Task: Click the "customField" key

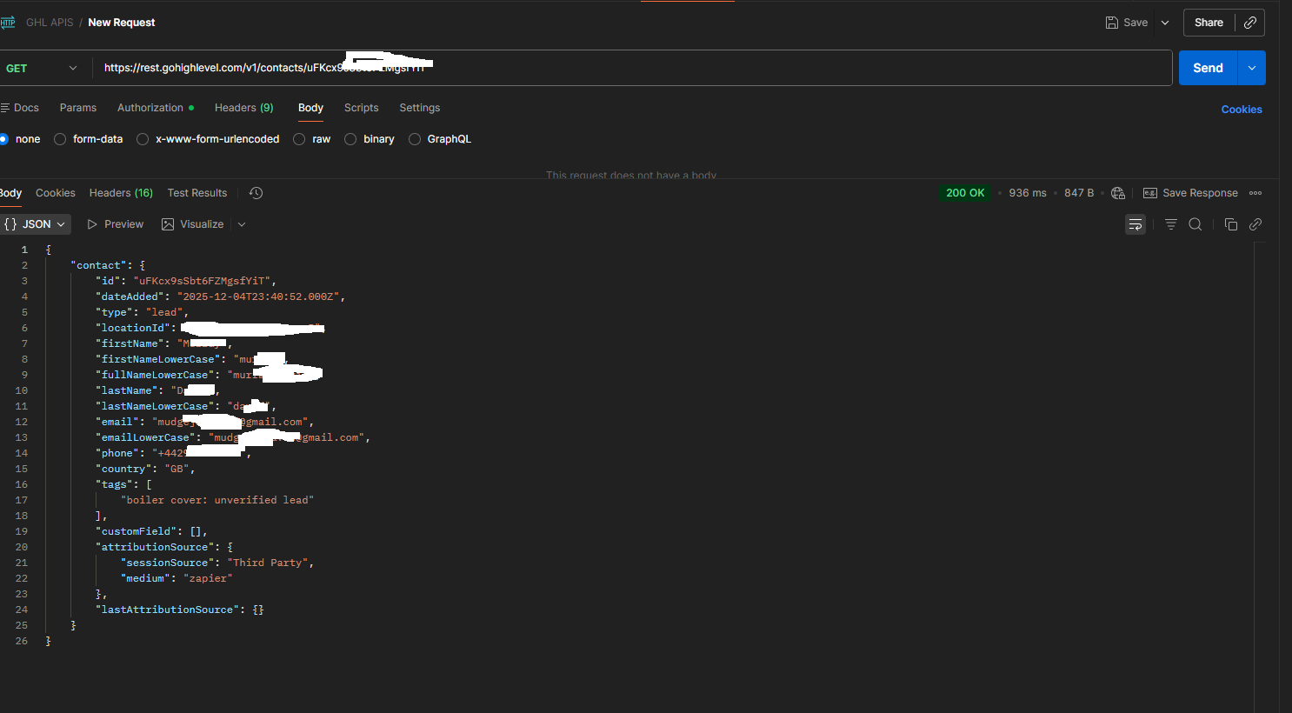Action: click(x=137, y=531)
